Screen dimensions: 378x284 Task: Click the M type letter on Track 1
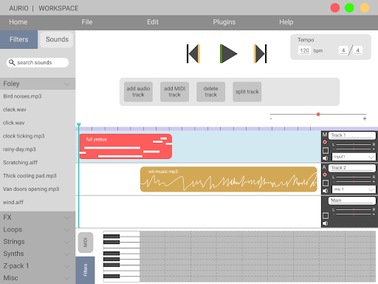(x=325, y=135)
